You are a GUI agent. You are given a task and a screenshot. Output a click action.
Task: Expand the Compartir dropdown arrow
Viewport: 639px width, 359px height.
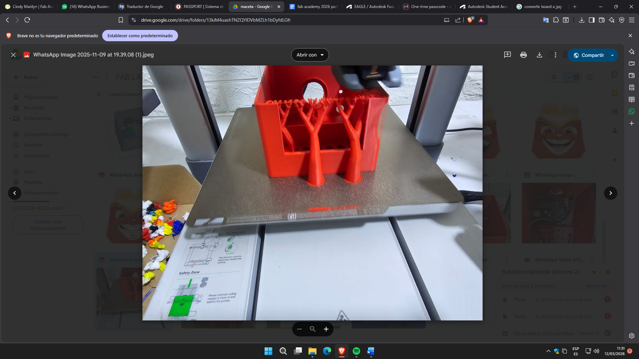point(612,55)
